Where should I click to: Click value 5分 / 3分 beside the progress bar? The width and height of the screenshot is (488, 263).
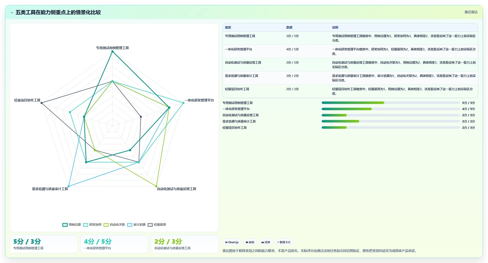468,103
